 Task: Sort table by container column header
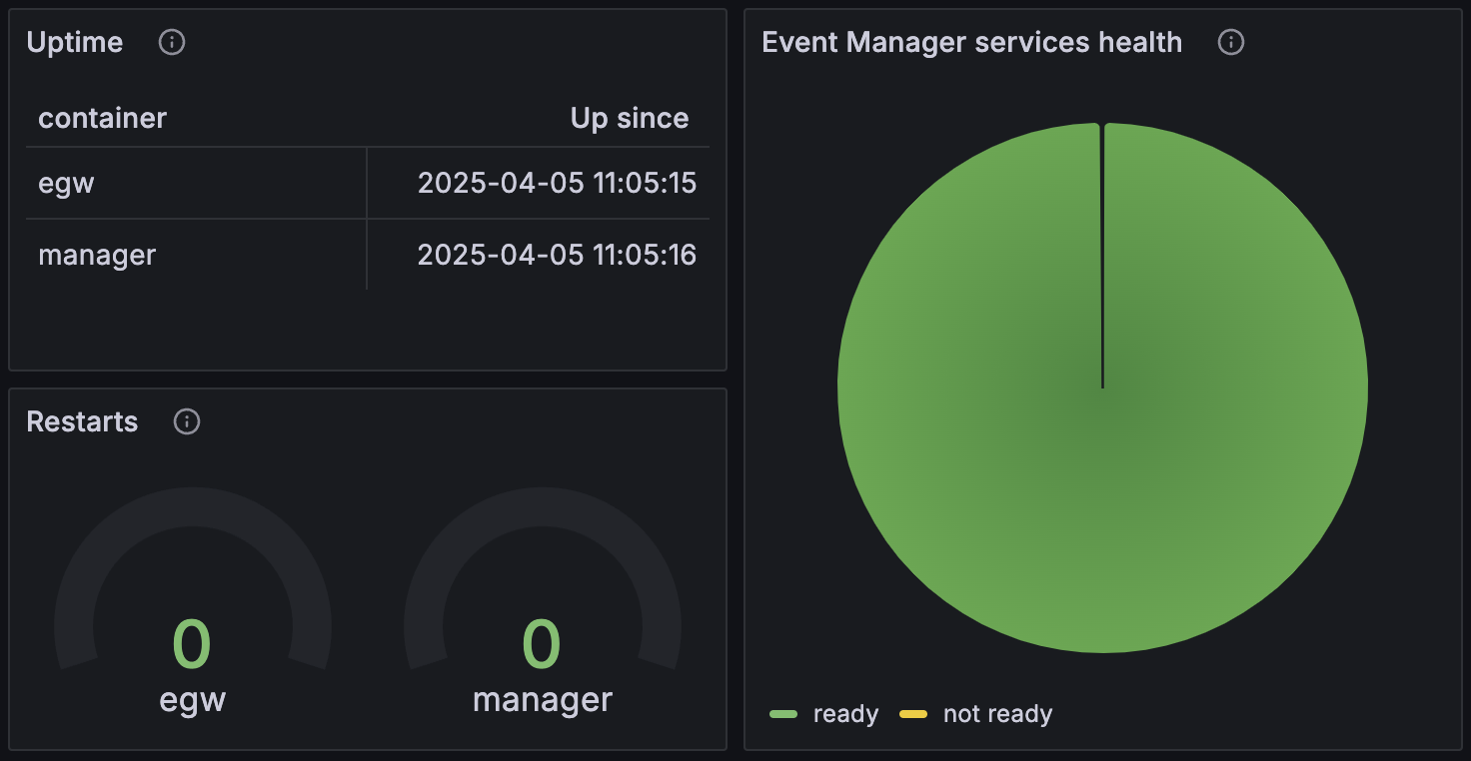point(102,118)
